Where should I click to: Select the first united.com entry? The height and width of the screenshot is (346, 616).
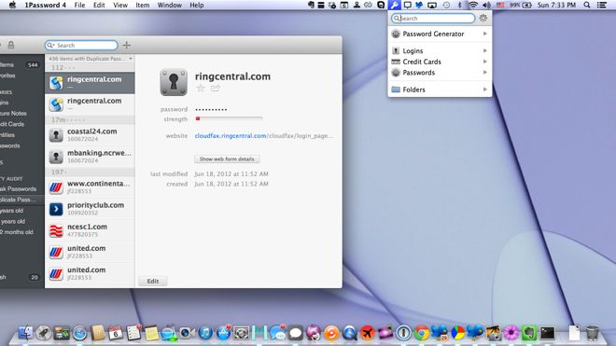click(90, 252)
